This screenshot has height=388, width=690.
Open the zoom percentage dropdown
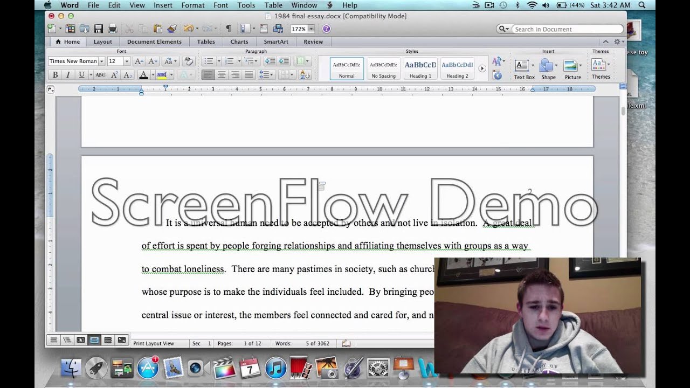pos(311,29)
